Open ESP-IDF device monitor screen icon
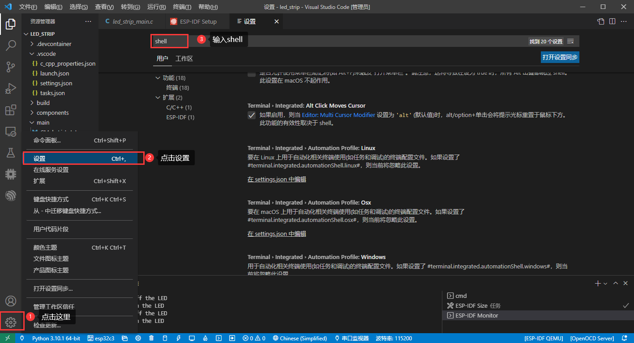 [192, 338]
